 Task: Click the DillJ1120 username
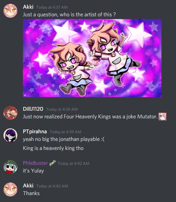pos(33,109)
